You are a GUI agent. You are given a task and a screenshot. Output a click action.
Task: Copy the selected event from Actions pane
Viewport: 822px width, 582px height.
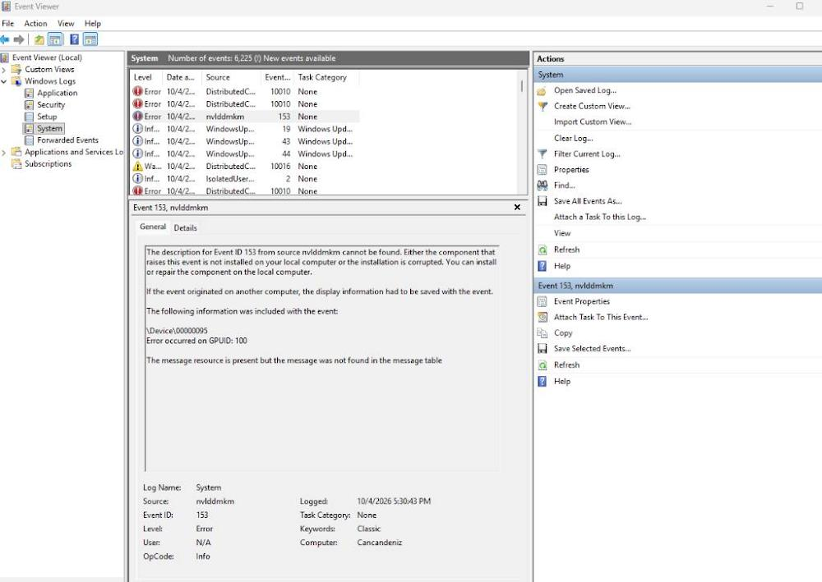pyautogui.click(x=563, y=333)
